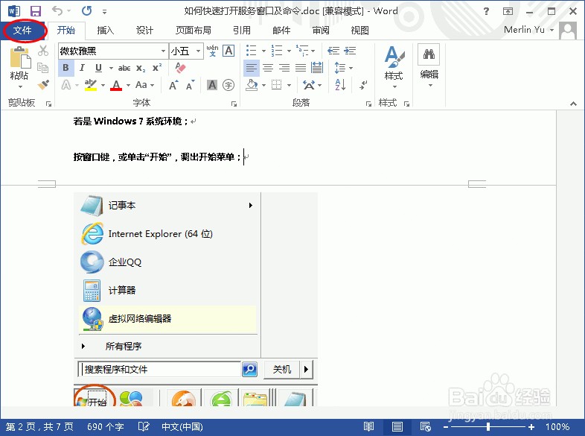Toggle strikethrough abc formatting
This screenshot has height=436, width=585.
tap(124, 68)
